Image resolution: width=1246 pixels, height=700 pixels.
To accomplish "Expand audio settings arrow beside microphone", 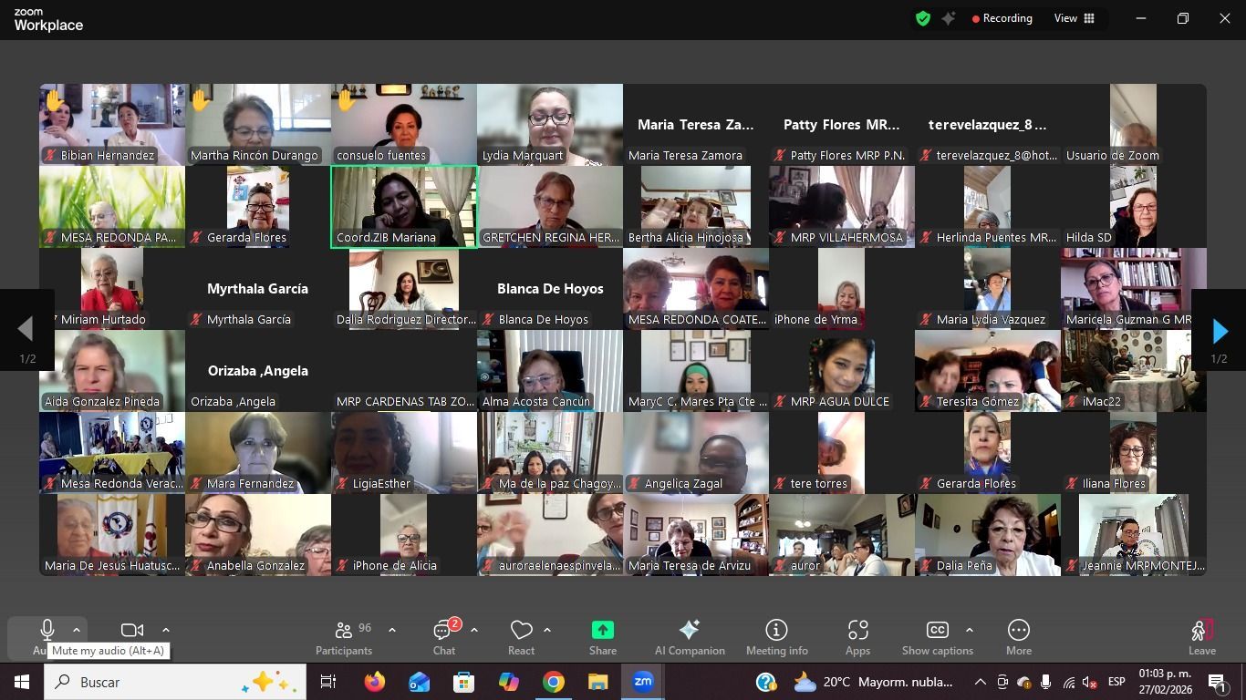I will (x=77, y=630).
